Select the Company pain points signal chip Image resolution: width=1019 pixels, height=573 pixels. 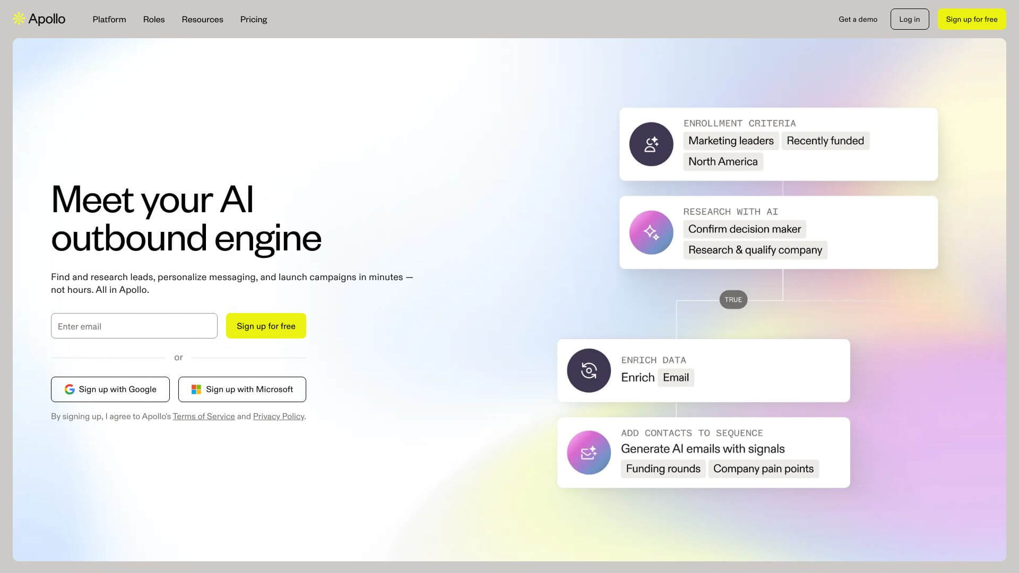click(x=763, y=468)
